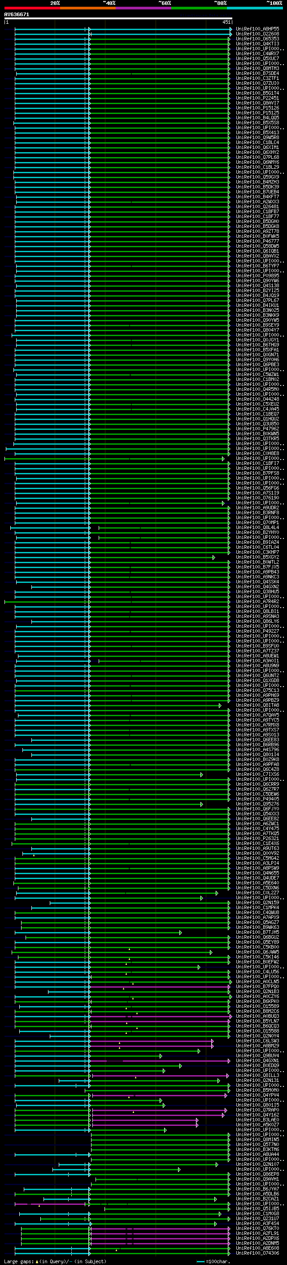Select hit UniRef100_P15126

click(257, 108)
